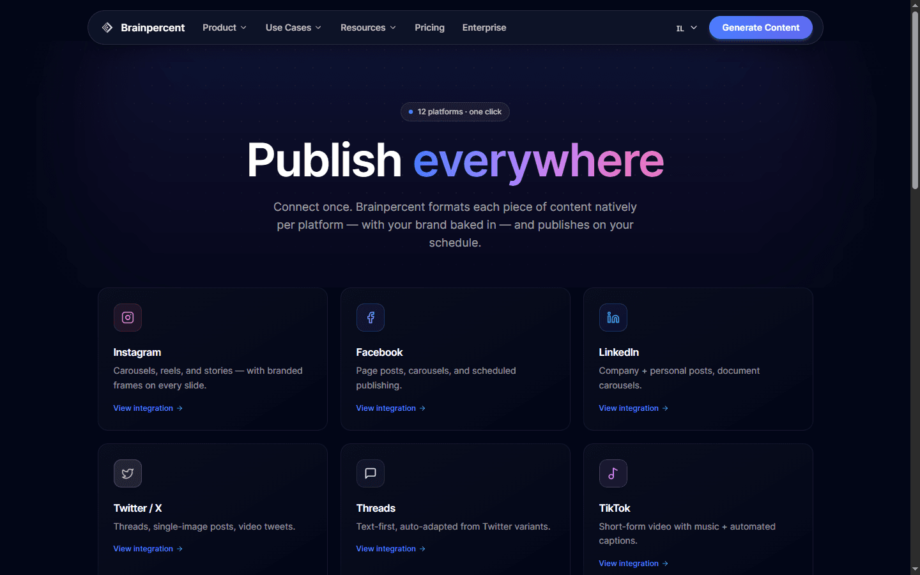Viewport: 920px width, 575px height.
Task: View integration for Instagram
Action: (x=148, y=408)
